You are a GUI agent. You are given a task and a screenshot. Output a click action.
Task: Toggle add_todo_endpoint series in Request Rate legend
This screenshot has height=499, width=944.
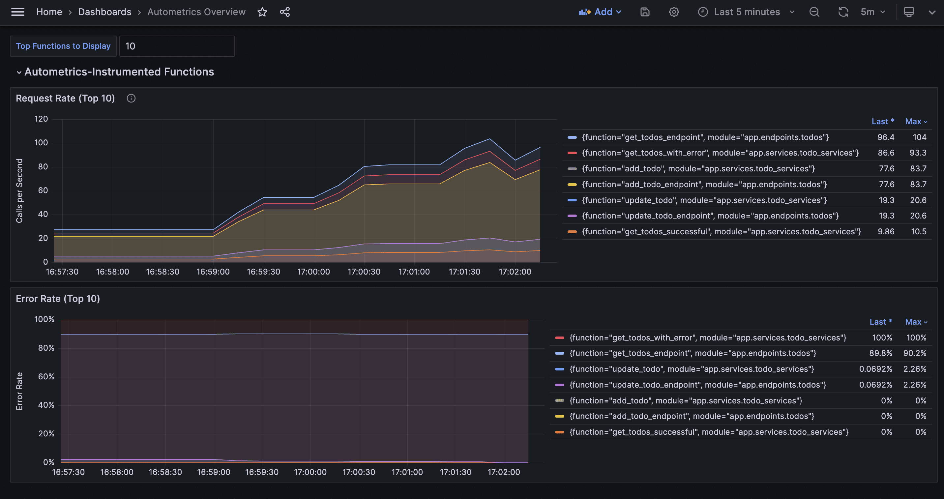click(704, 185)
